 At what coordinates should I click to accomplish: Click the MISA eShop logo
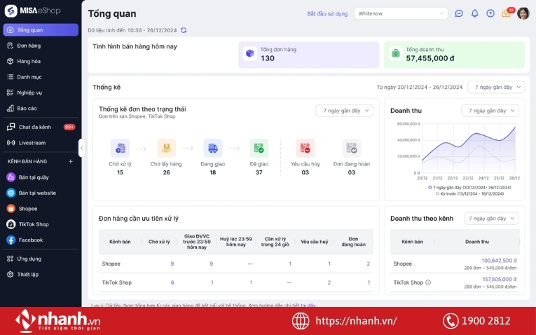tap(32, 11)
